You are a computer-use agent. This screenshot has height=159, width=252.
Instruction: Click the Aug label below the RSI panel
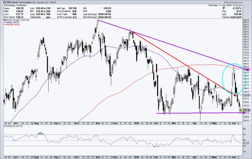36,157
